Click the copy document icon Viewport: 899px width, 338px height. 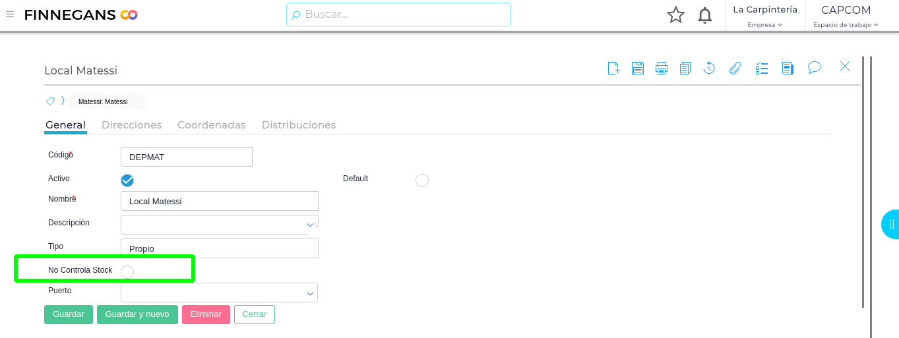[685, 68]
